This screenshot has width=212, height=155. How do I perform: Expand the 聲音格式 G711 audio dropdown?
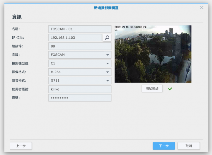click(x=80, y=81)
